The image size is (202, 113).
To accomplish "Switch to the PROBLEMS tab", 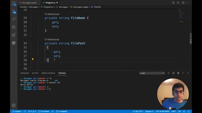I will tap(25, 73).
